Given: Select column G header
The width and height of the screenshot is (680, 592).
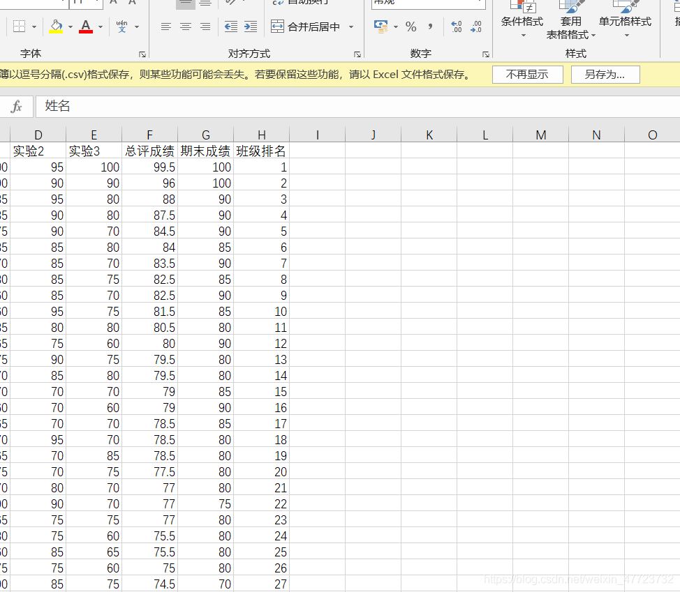Looking at the screenshot, I should click(x=205, y=135).
